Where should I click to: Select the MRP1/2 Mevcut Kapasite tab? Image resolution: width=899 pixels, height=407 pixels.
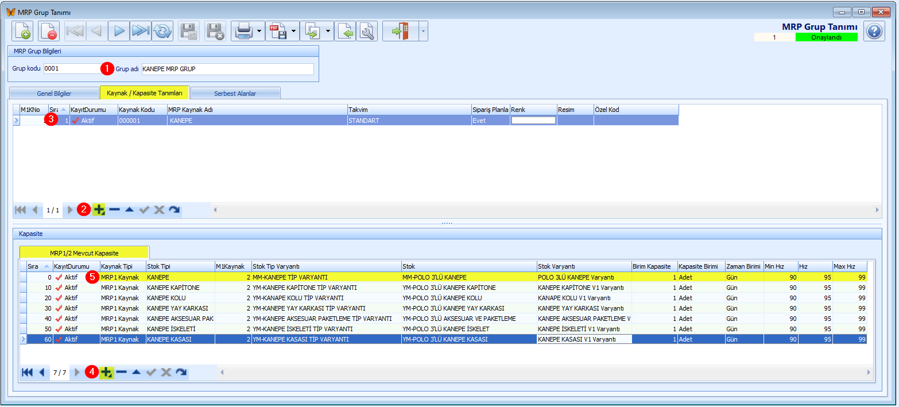click(x=84, y=253)
